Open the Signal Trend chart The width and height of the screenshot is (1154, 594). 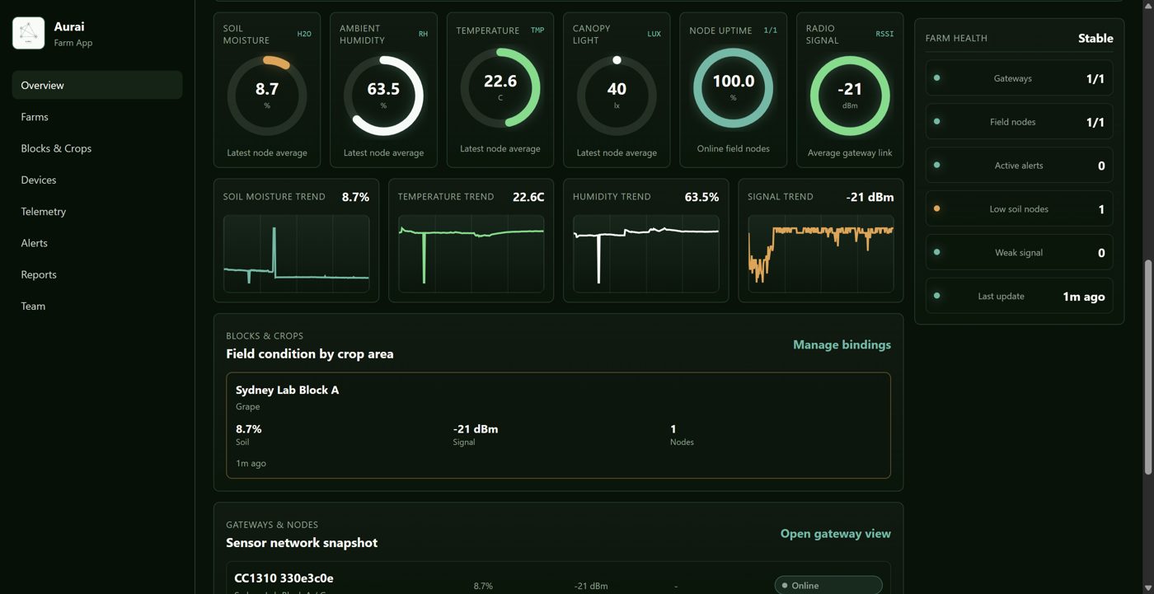(x=820, y=254)
